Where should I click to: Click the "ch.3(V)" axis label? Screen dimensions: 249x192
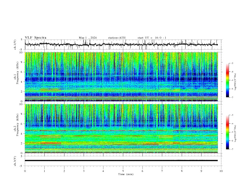pyautogui.click(x=15, y=161)
